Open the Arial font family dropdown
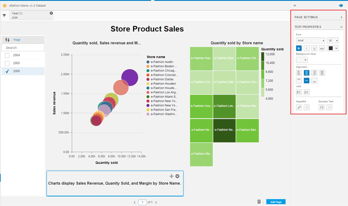The width and height of the screenshot is (348, 206). pos(310,41)
